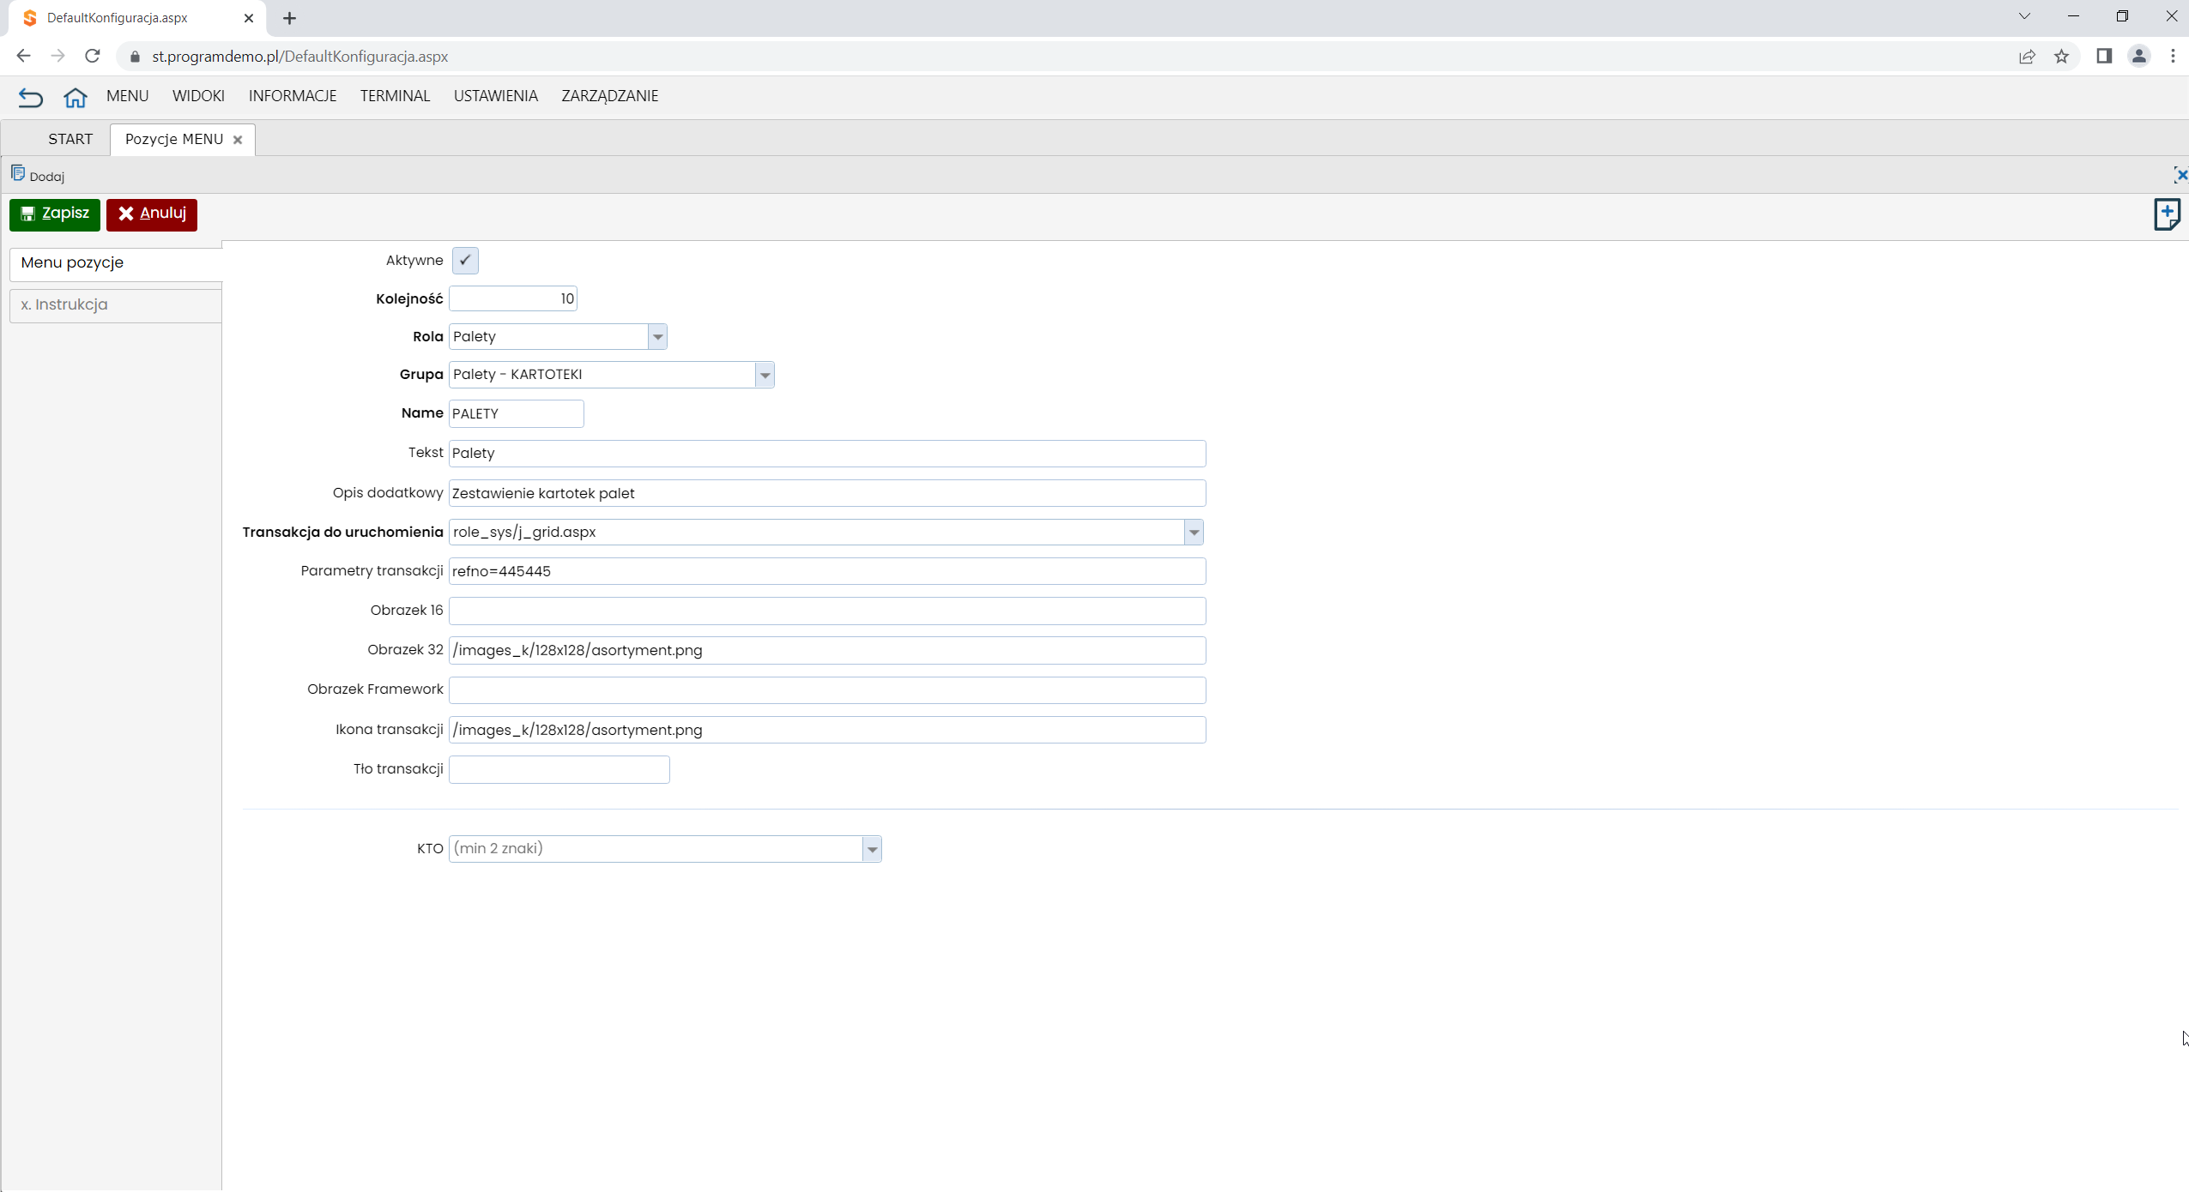2189x1192 pixels.
Task: Open the USTAWIENIA menu
Action: coord(495,96)
